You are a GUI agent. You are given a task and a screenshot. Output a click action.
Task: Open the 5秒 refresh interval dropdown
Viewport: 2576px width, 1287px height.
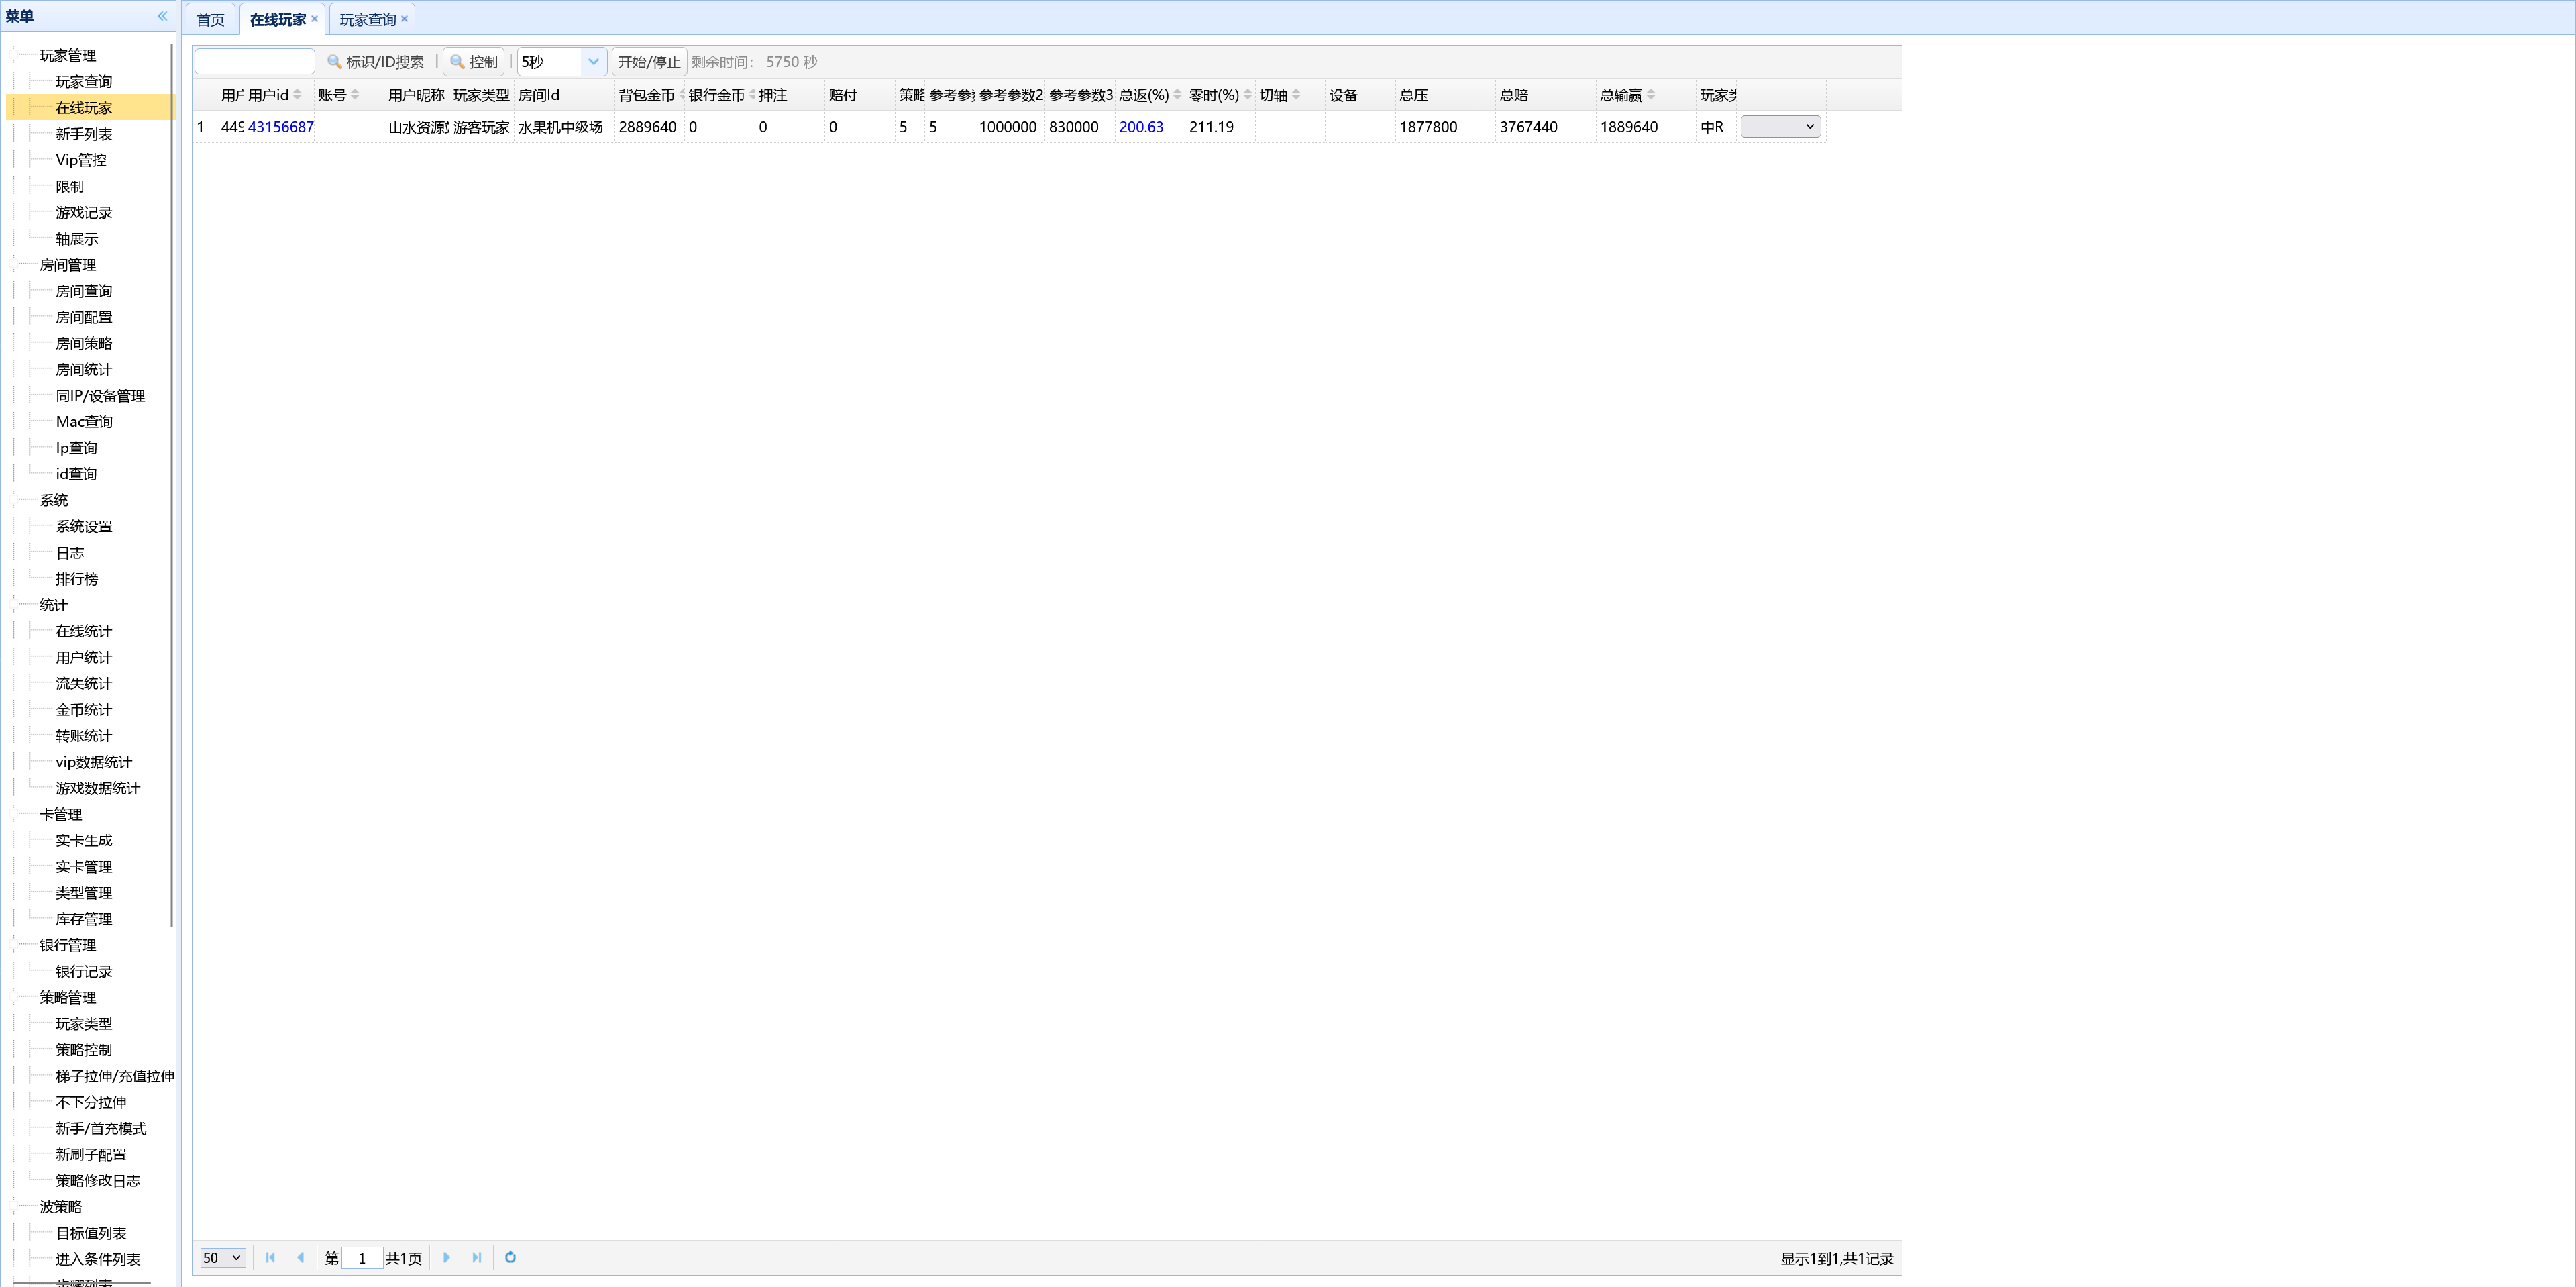pyautogui.click(x=593, y=62)
